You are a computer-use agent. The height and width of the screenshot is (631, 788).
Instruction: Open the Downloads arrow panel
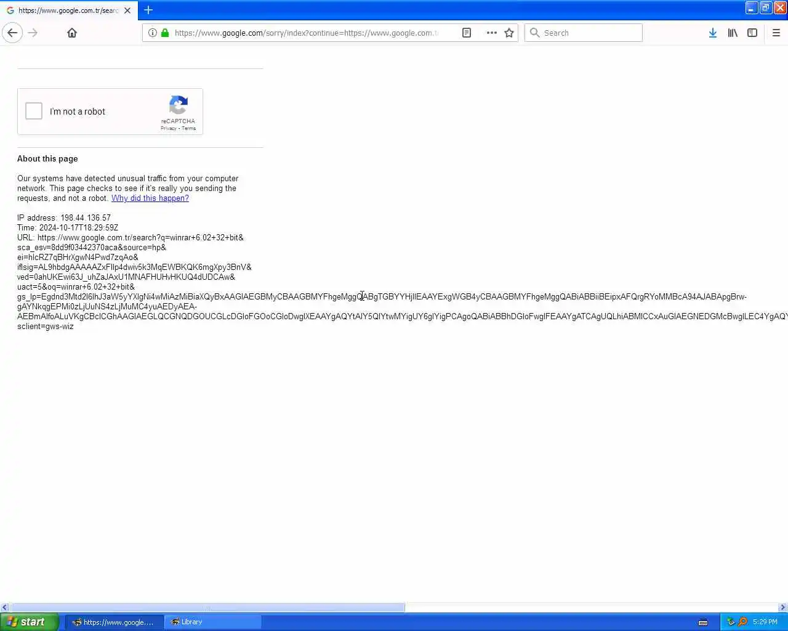[712, 33]
